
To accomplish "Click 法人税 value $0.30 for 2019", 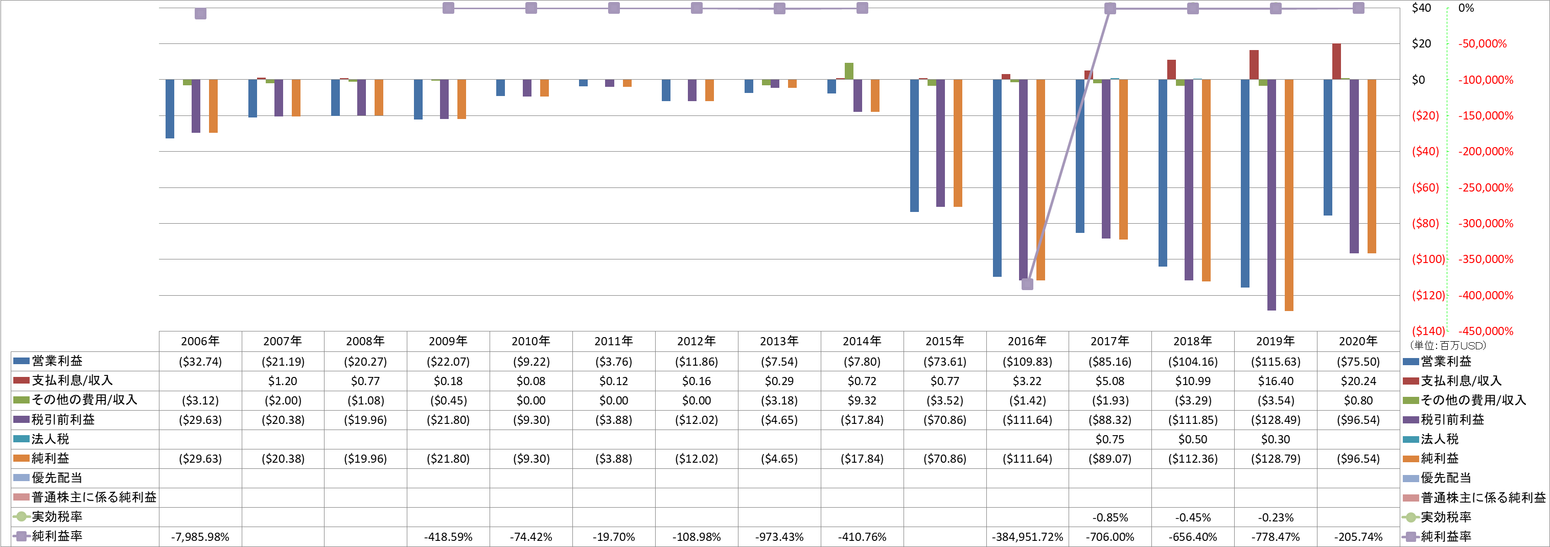I will 1276,439.
